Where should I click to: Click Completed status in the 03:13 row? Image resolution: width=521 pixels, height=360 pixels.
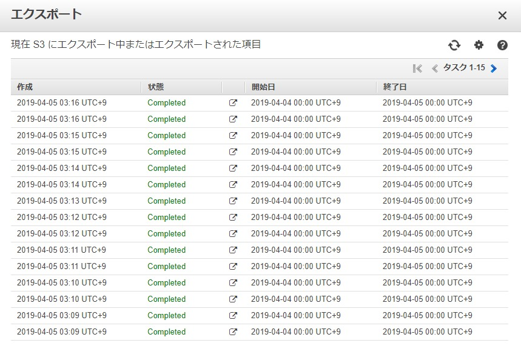click(x=166, y=201)
